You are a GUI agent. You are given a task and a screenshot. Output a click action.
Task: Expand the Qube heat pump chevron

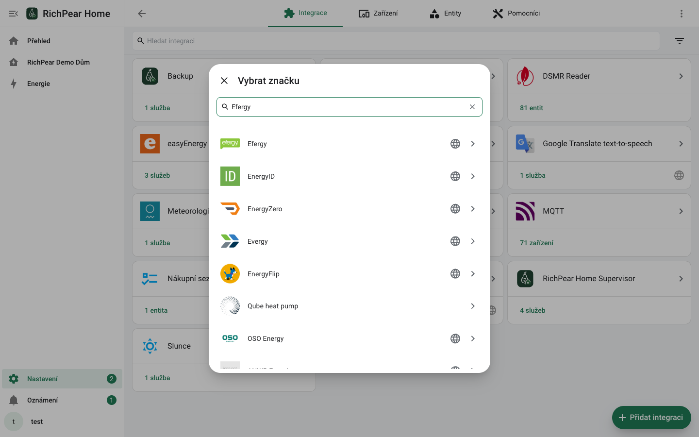pos(473,306)
